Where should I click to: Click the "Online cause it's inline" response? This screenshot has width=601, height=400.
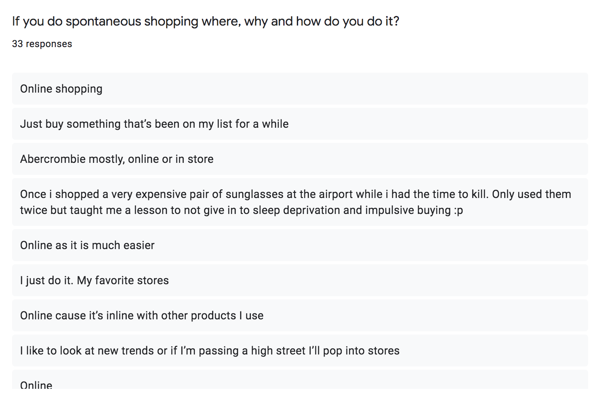(300, 315)
